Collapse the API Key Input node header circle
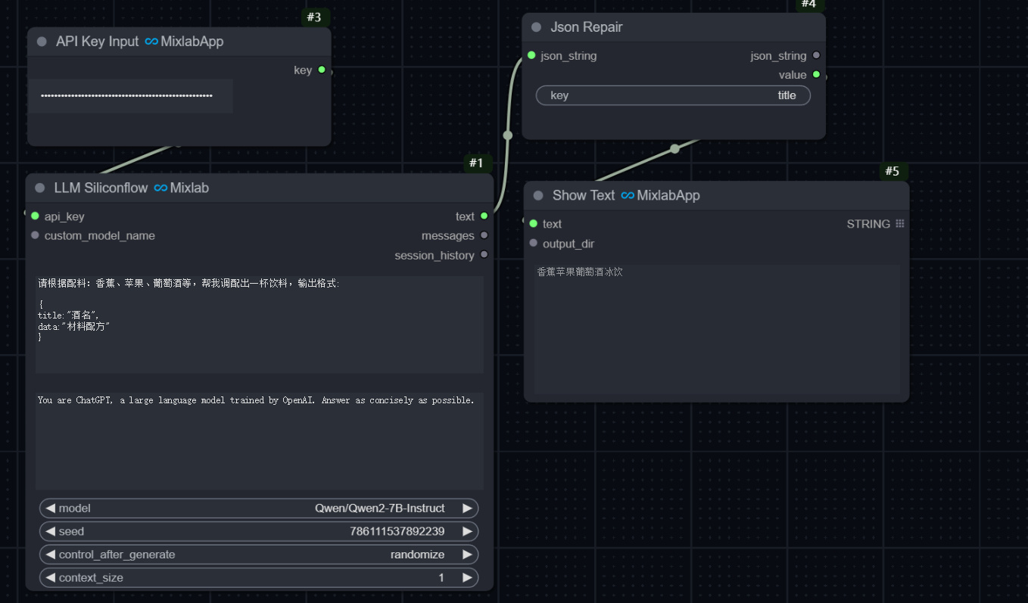Viewport: 1028px width, 603px height. click(x=42, y=42)
